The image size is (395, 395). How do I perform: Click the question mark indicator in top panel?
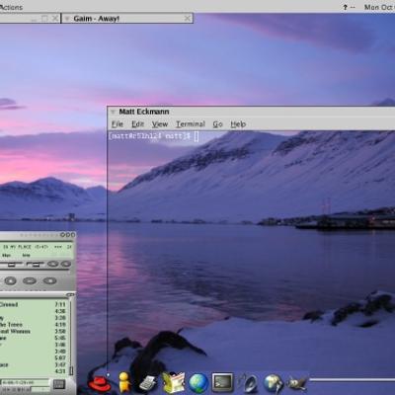tap(345, 7)
